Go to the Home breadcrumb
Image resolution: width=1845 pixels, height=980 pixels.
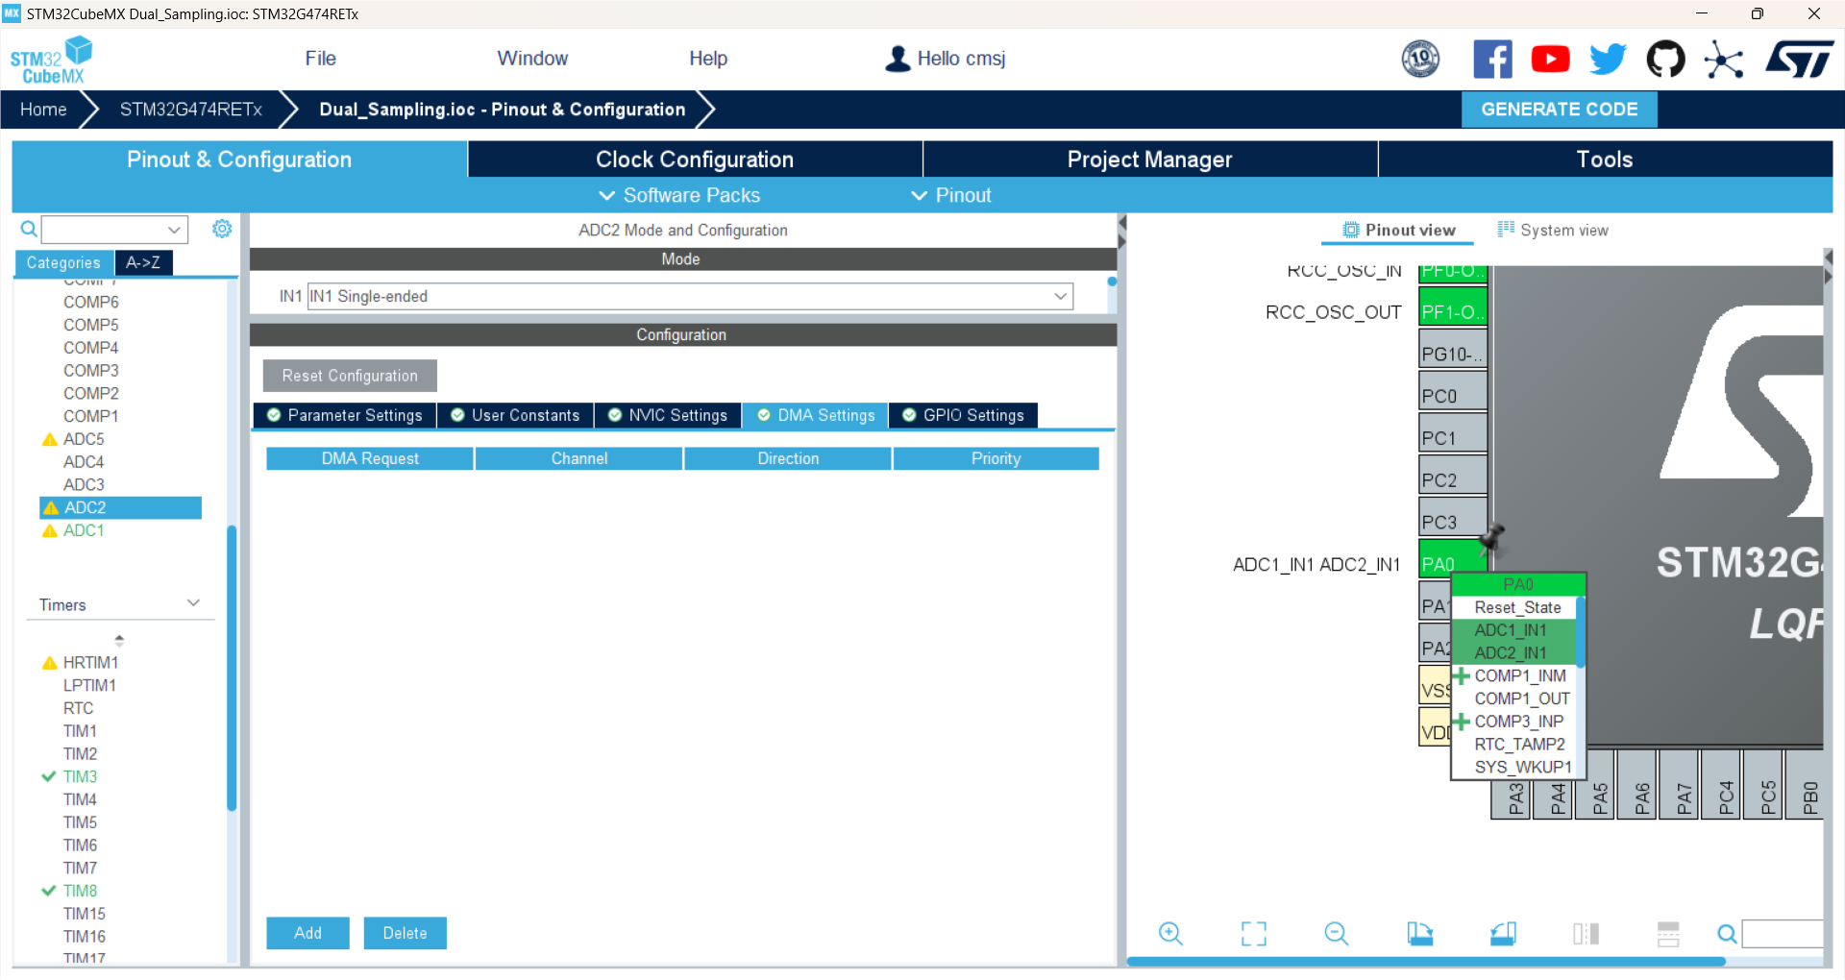point(43,110)
